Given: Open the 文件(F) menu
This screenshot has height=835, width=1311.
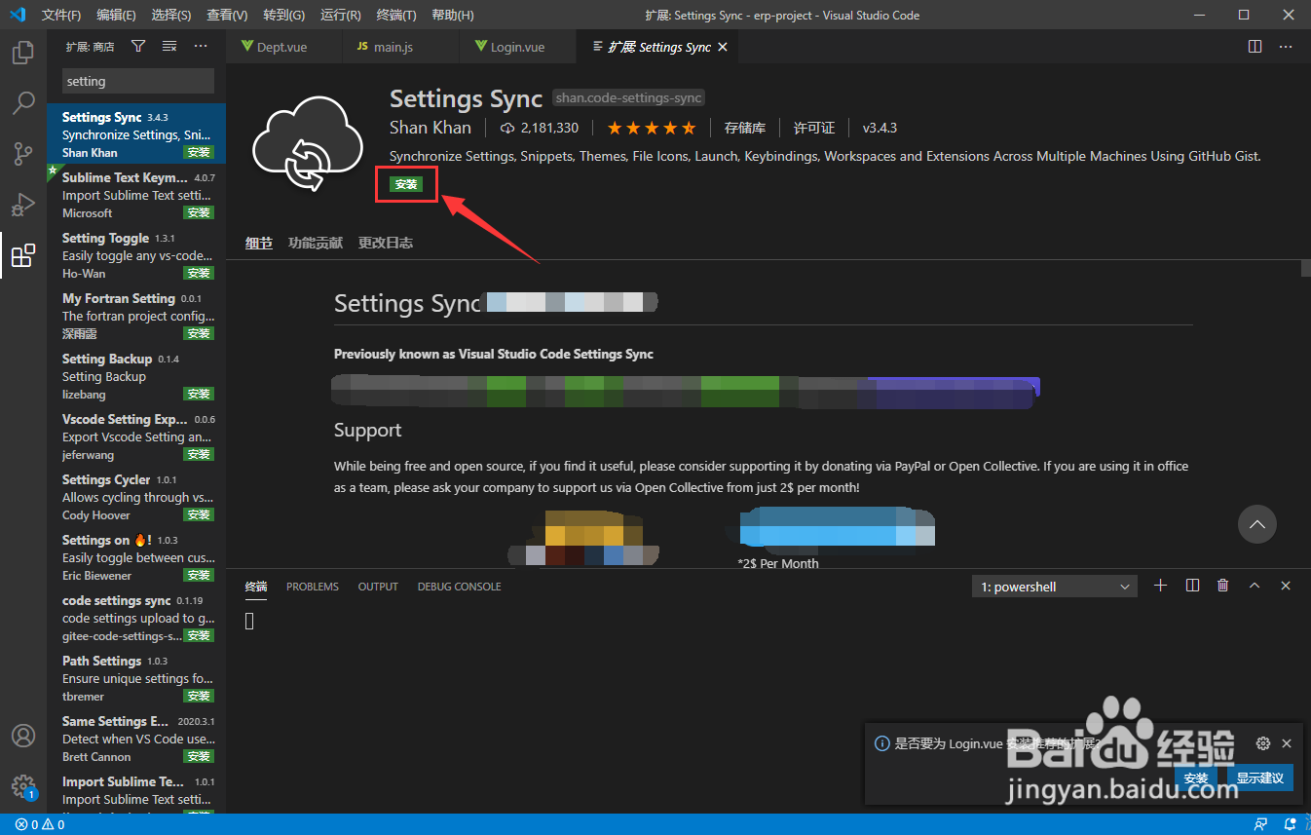Looking at the screenshot, I should click(x=61, y=15).
